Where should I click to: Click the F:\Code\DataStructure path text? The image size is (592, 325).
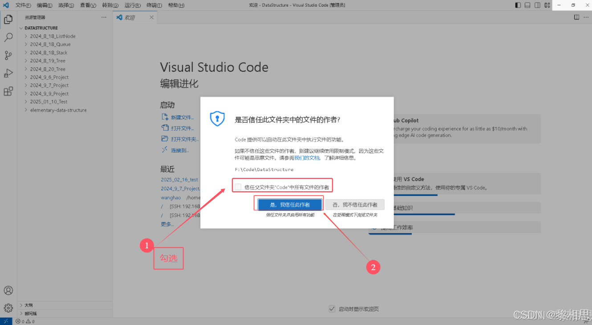[x=264, y=169]
